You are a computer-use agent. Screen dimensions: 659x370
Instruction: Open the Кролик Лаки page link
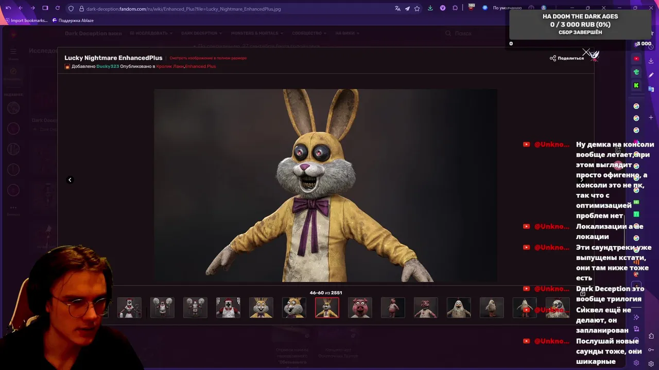point(169,66)
